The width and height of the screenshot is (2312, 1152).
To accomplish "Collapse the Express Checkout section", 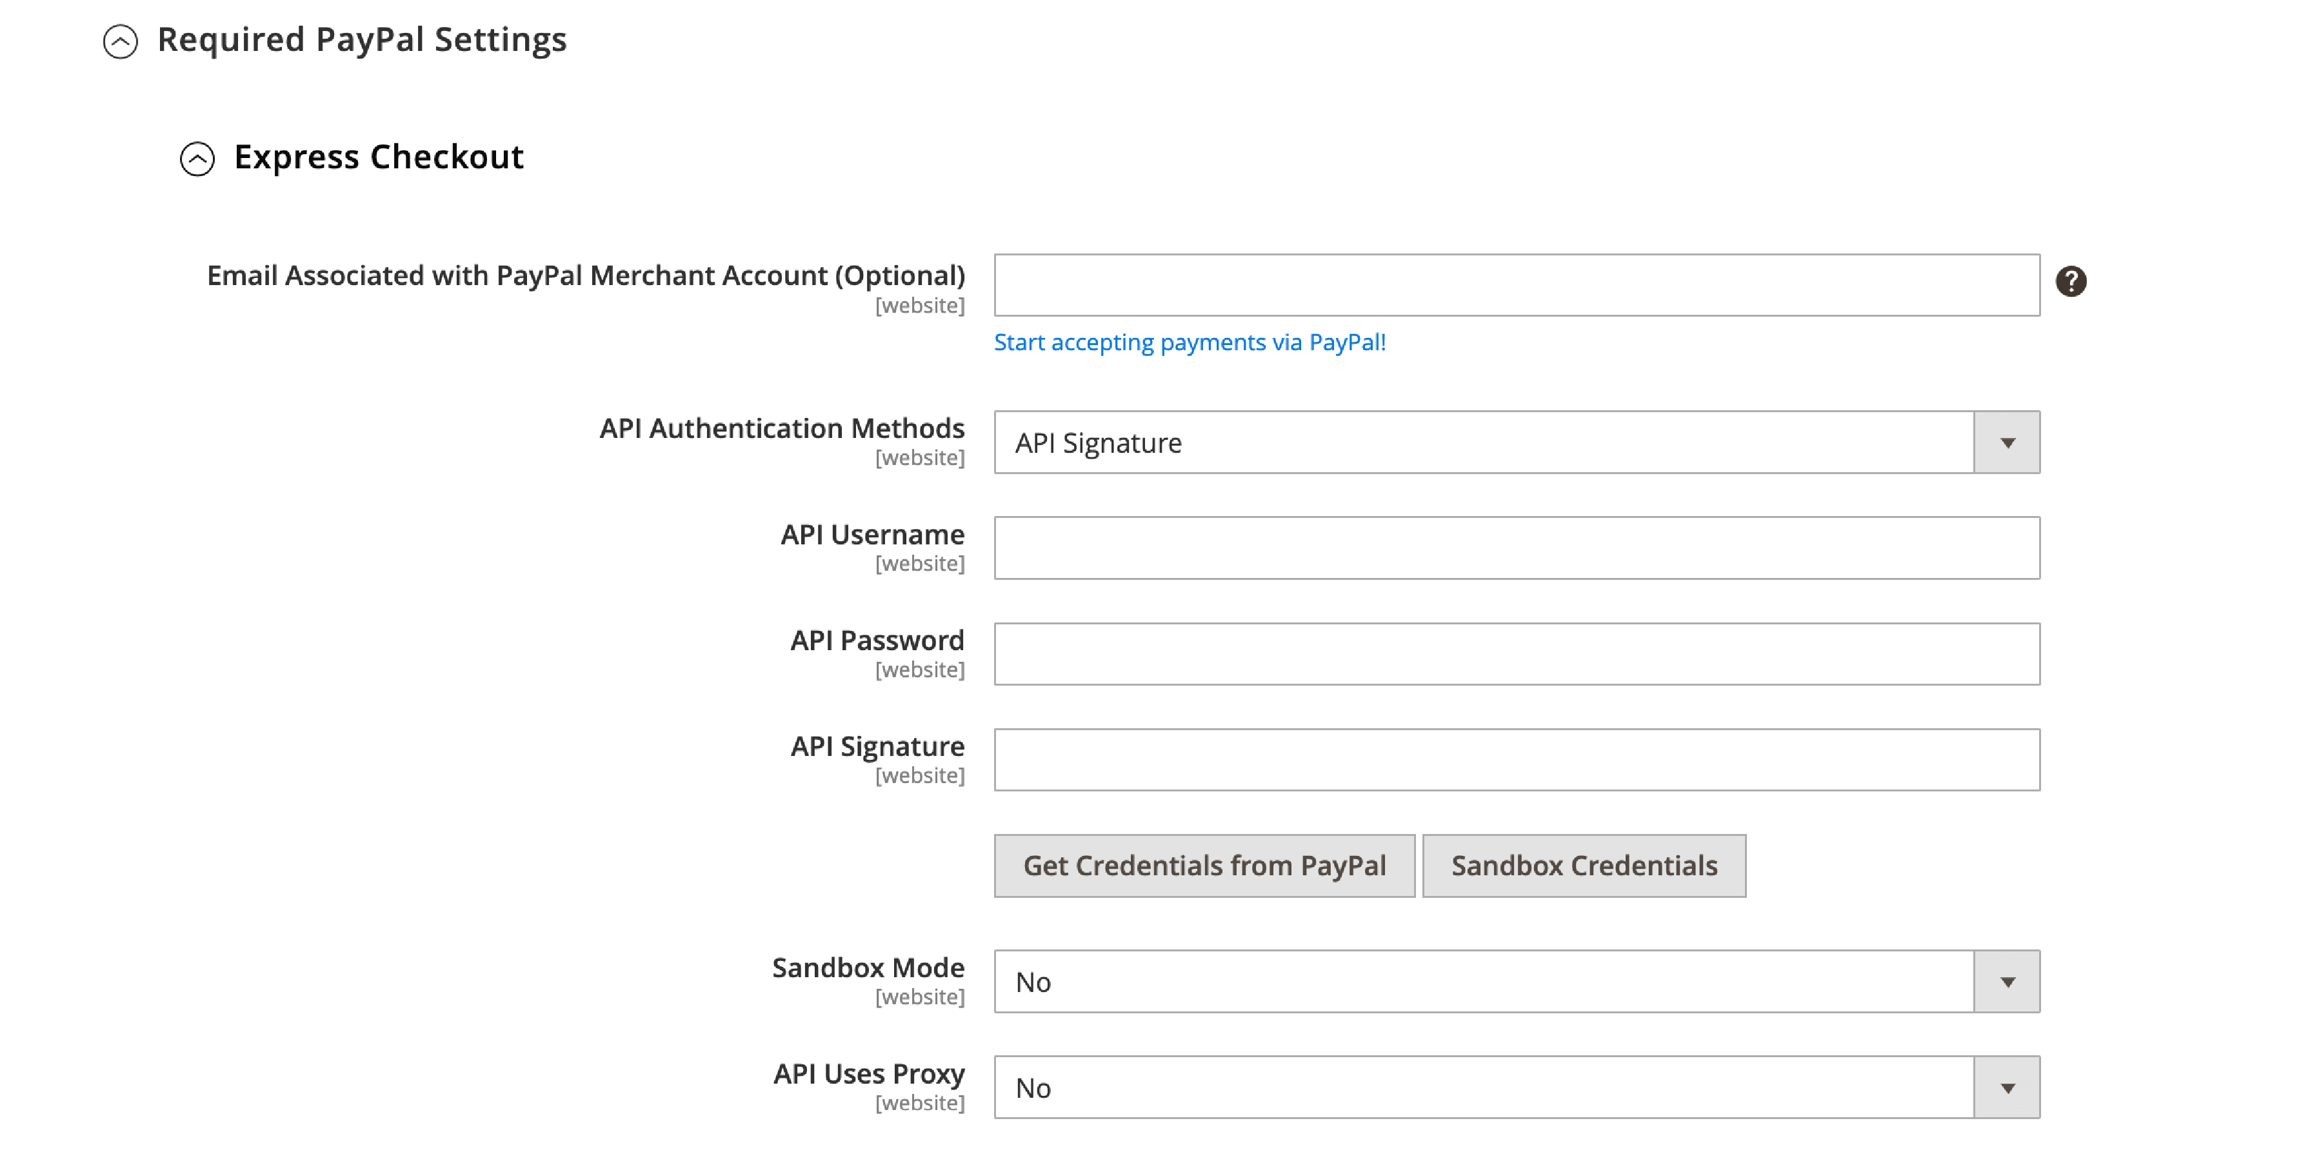I will click(197, 159).
